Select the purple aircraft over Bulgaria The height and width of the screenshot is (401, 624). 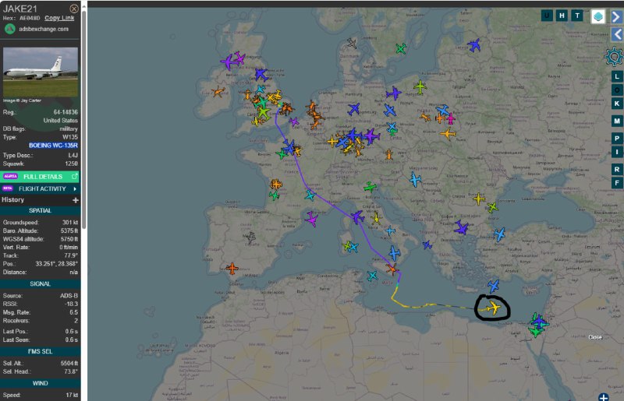(462, 227)
